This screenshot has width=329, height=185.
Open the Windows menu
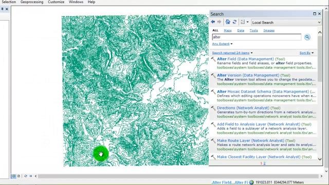[76, 2]
